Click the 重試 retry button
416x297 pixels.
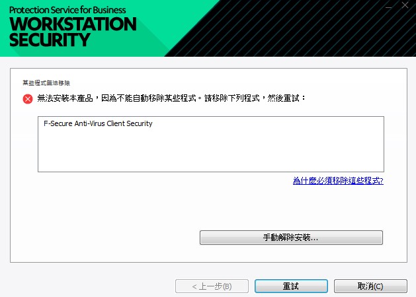(291, 286)
